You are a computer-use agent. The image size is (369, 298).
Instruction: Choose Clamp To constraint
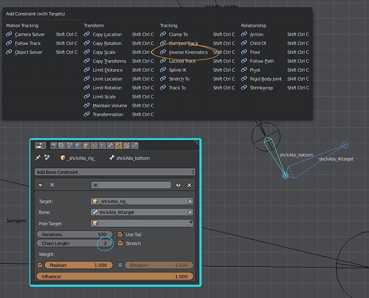tap(197, 35)
